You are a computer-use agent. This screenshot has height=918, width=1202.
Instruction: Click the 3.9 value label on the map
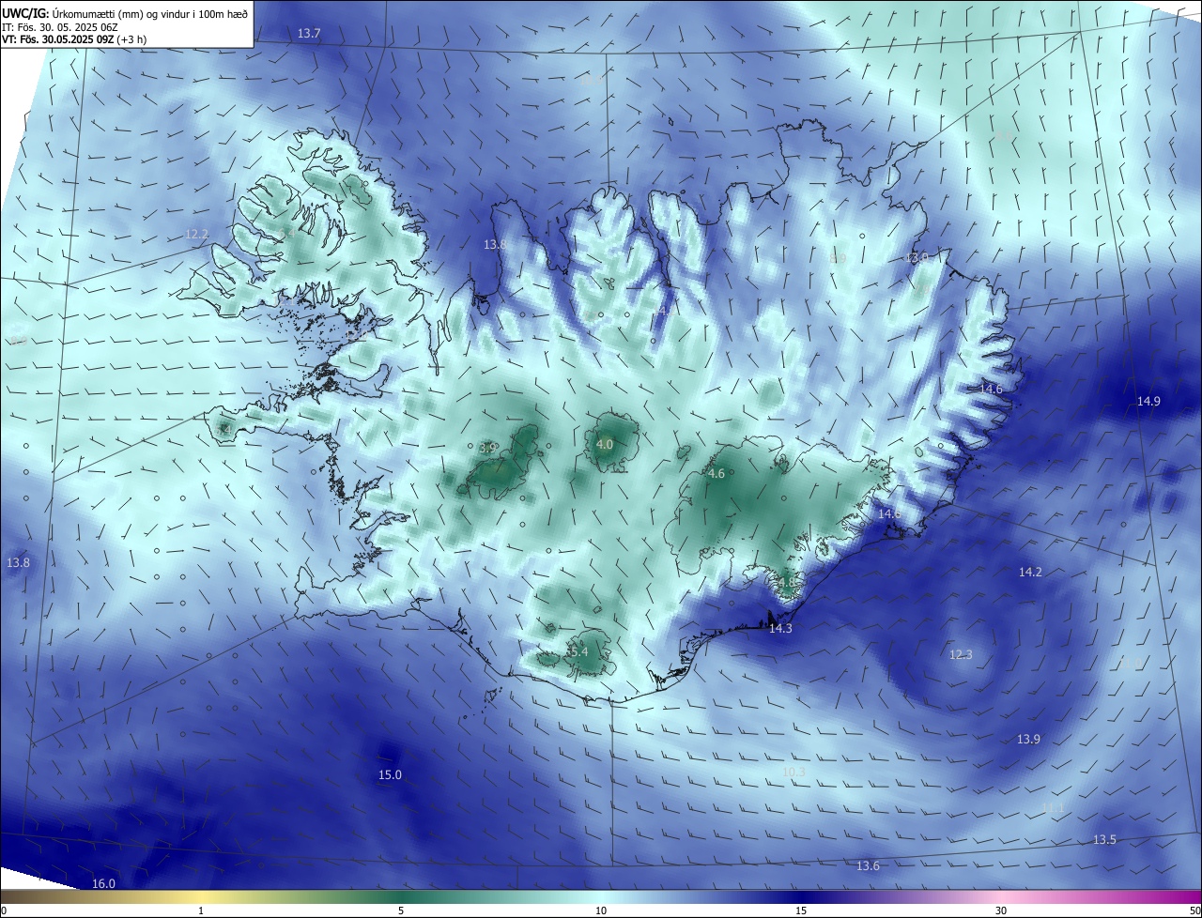point(488,448)
